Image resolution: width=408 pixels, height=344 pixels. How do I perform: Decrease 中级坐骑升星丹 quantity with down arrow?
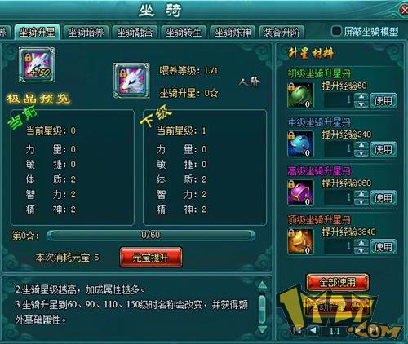[x=361, y=153]
